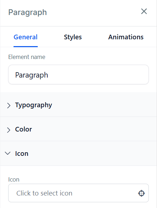Expand the Color section chevron

pos(9,130)
